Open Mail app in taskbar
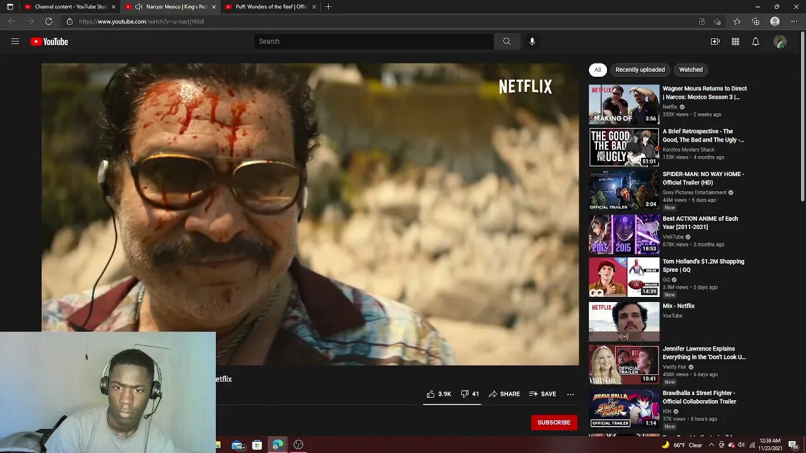The image size is (806, 453). (239, 445)
